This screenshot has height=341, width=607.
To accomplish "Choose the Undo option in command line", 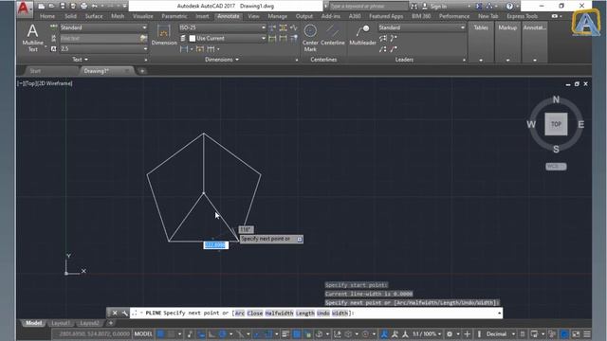I will pos(322,314).
